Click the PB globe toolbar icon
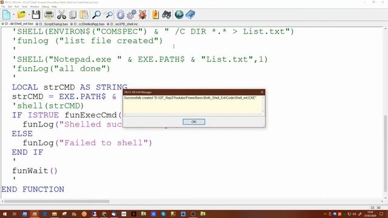The width and height of the screenshot is (388, 218). pos(179,15)
